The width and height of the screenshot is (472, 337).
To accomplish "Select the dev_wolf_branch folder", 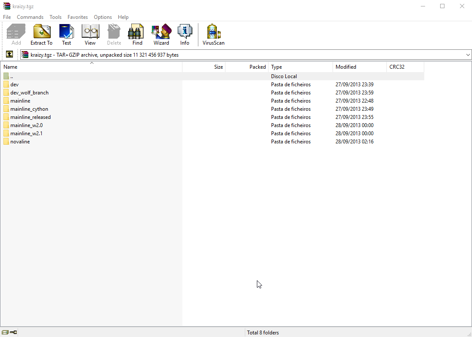I will [29, 93].
